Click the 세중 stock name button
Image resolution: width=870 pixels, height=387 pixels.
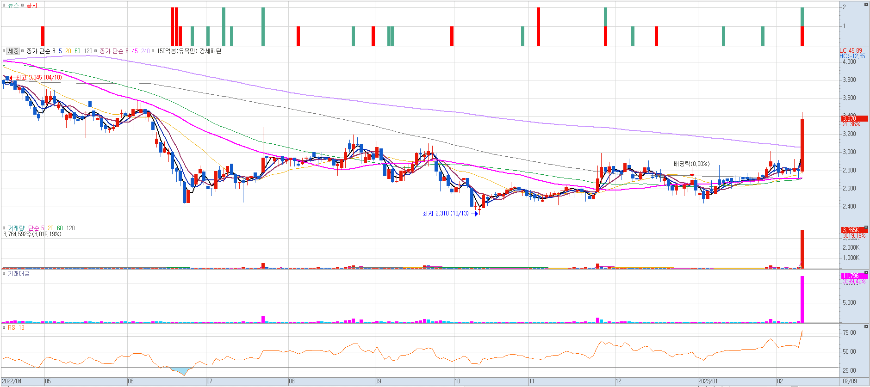13,51
